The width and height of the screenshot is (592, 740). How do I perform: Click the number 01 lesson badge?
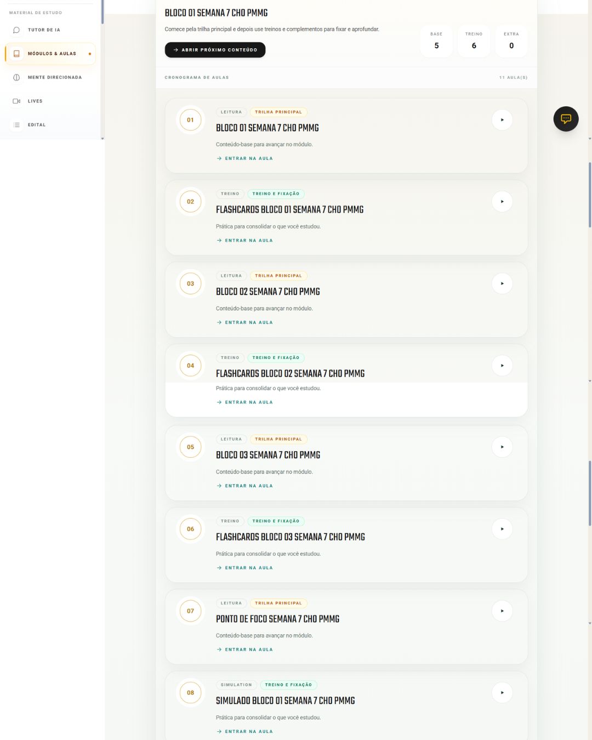click(x=190, y=120)
